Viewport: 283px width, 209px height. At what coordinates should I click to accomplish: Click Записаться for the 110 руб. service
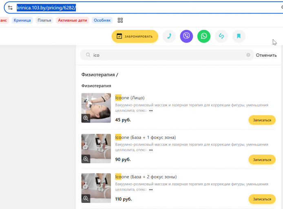coord(262,199)
